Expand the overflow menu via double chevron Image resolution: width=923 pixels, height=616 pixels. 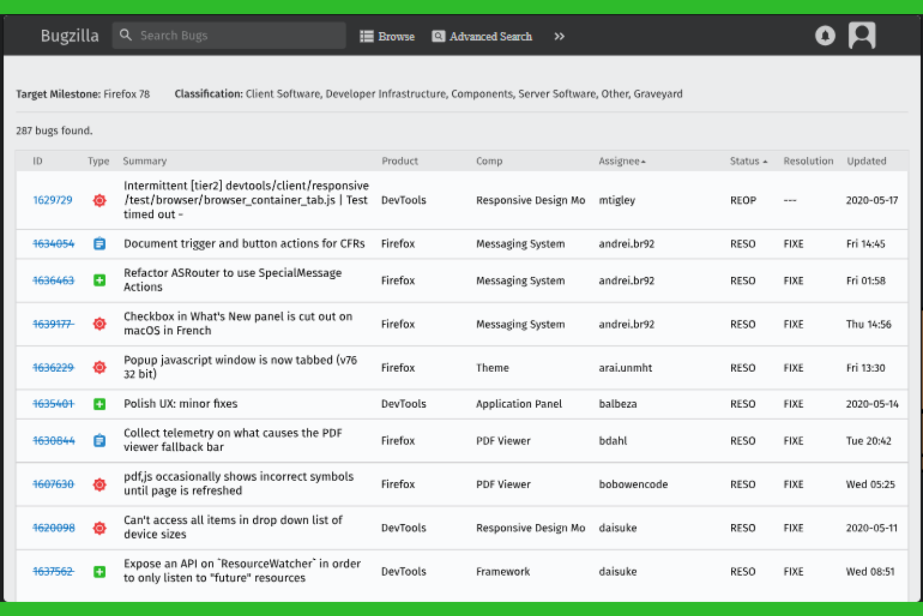tap(559, 36)
